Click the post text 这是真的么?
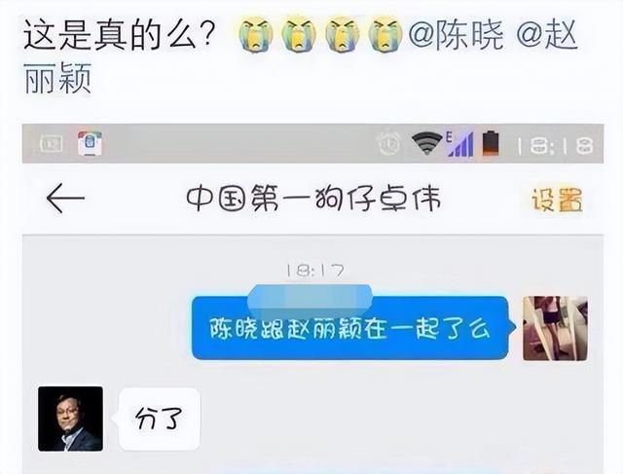 [120, 35]
